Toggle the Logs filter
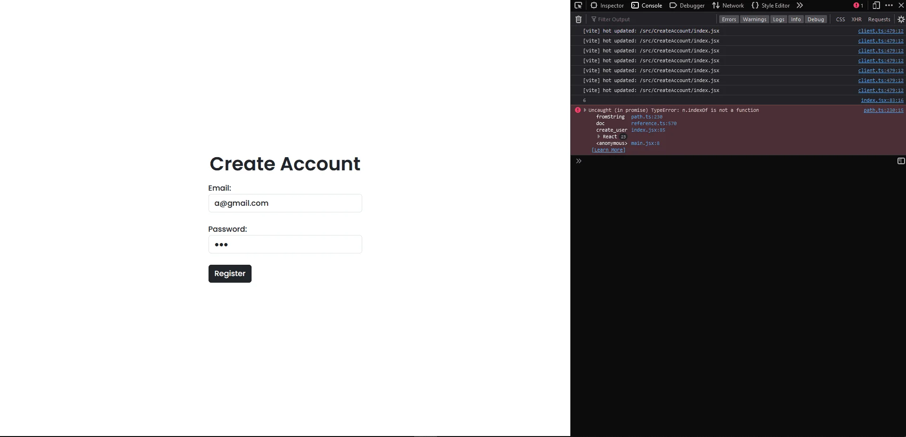The width and height of the screenshot is (906, 437). tap(778, 19)
